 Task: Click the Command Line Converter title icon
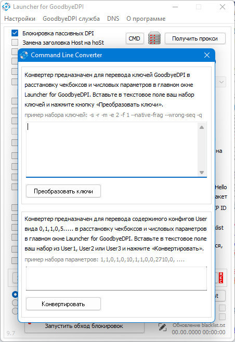click(x=24, y=55)
